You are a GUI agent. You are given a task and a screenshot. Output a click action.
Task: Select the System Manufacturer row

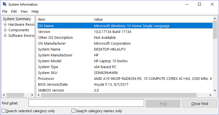coord(125,55)
